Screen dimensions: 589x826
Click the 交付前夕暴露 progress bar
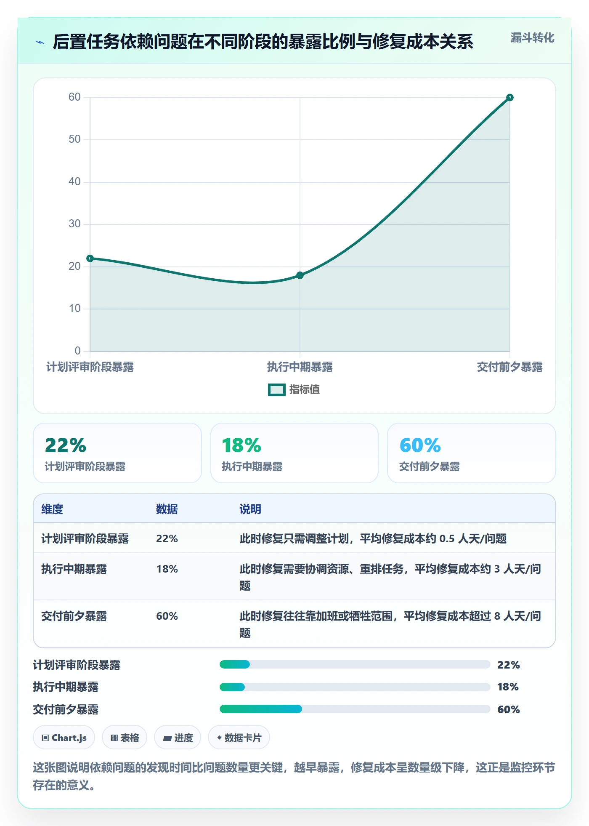(x=355, y=709)
